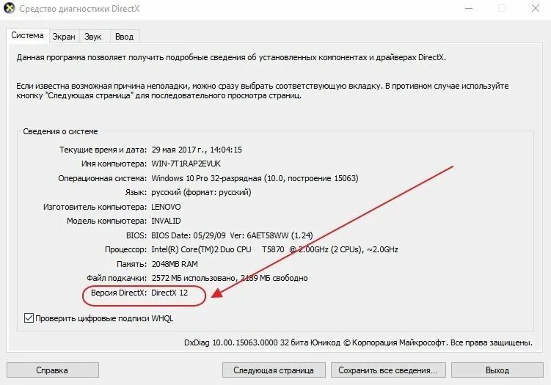This screenshot has width=551, height=385.
Task: Toggle Проверить цифровые подписи WHQL checkbox
Action: (29, 318)
